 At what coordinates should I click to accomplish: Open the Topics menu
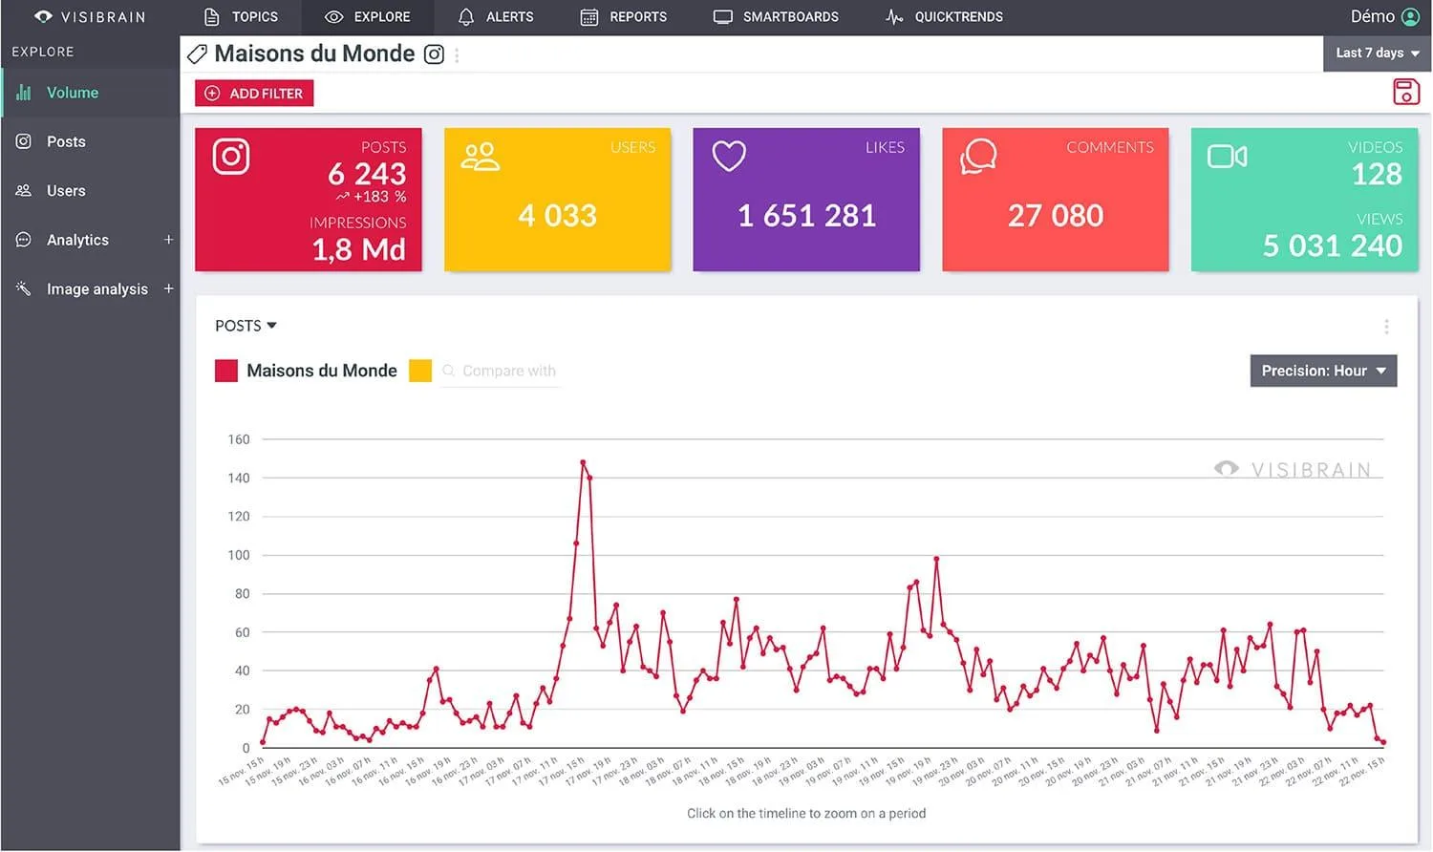[241, 17]
